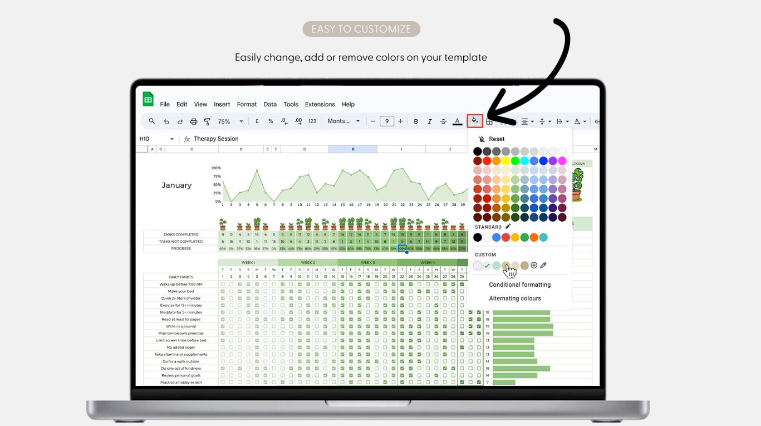Open the Format menu
The width and height of the screenshot is (761, 426).
pos(247,104)
